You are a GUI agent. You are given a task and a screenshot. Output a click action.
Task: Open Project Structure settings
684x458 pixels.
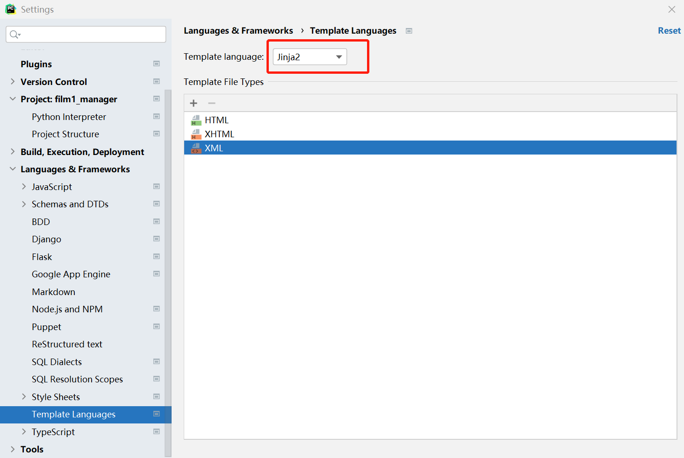click(x=65, y=134)
